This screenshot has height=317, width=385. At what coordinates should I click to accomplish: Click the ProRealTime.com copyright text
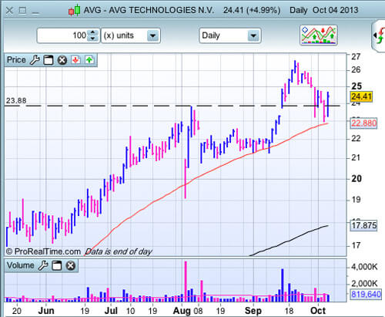point(43,251)
